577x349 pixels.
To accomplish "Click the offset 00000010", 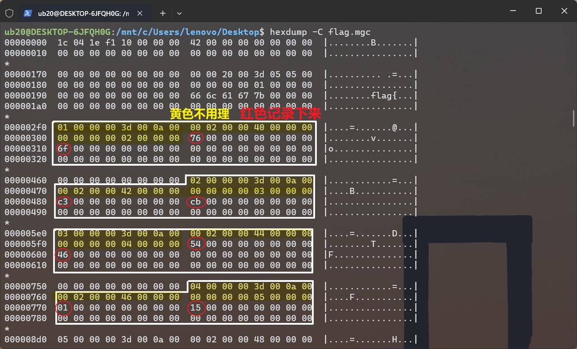I will tap(26, 53).
